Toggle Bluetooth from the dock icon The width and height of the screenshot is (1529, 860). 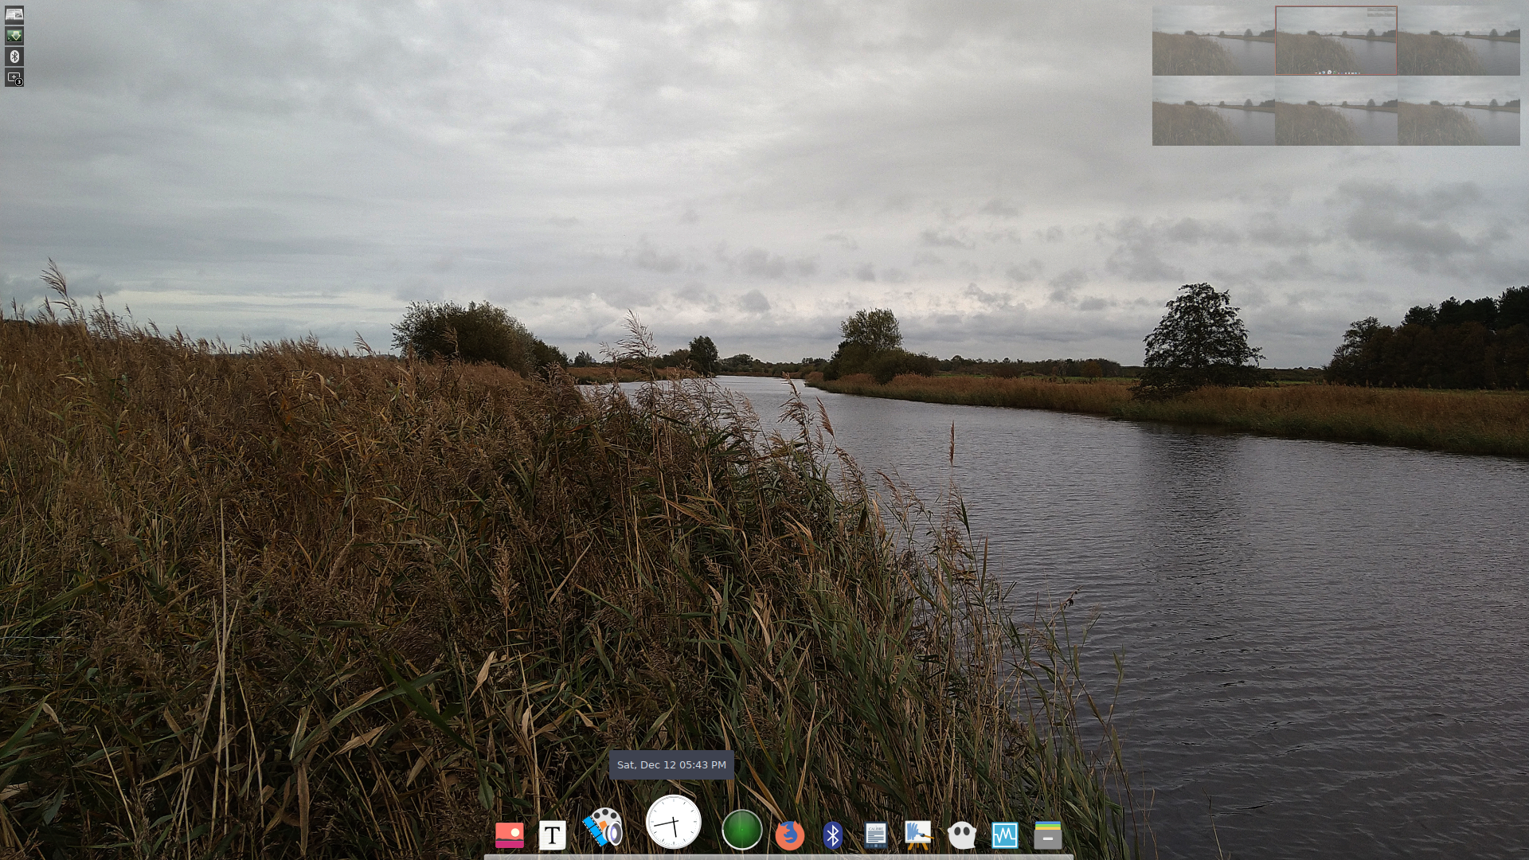click(833, 834)
